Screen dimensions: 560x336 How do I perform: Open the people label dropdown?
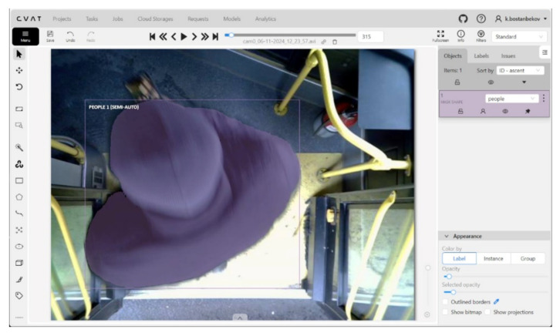pyautogui.click(x=511, y=99)
